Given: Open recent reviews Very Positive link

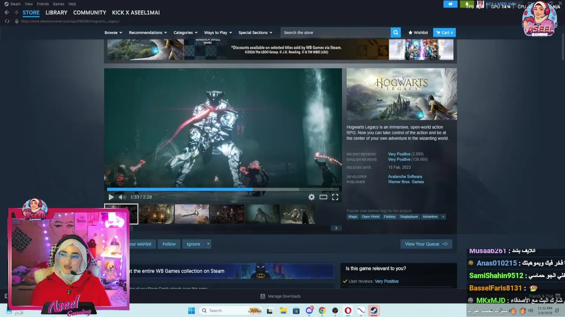Looking at the screenshot, I should pos(399,154).
